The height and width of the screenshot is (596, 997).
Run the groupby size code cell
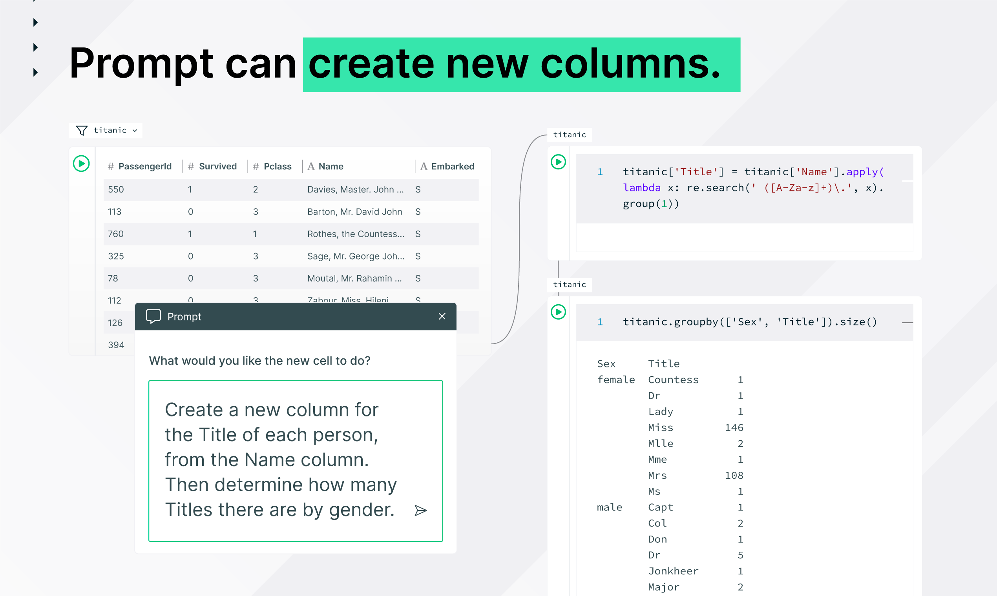pos(558,312)
